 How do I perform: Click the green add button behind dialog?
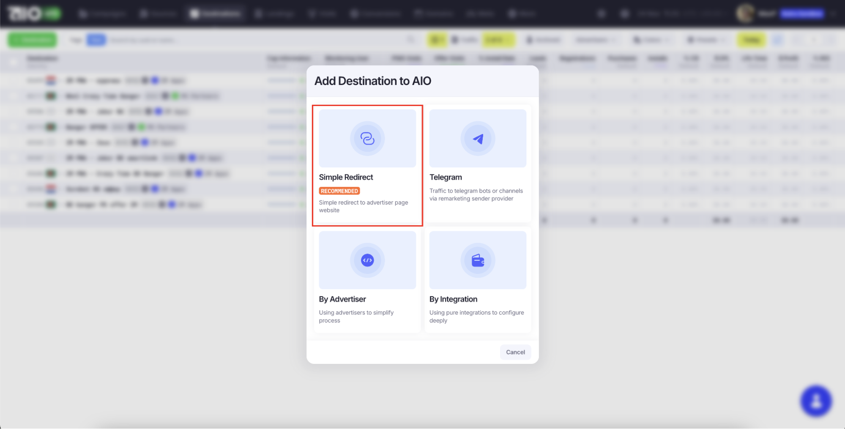click(32, 40)
